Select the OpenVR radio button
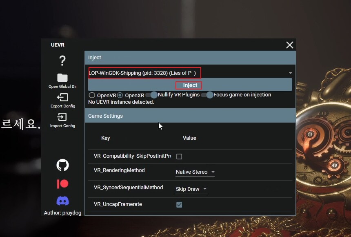Image resolution: width=351 pixels, height=237 pixels. pyautogui.click(x=92, y=95)
